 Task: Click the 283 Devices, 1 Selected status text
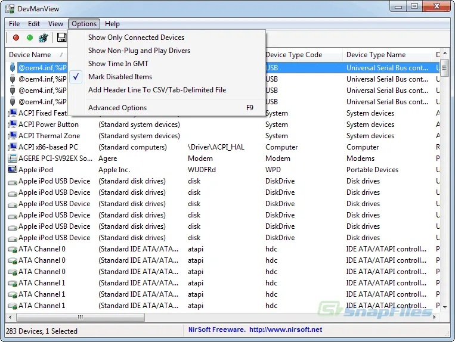tap(42, 331)
